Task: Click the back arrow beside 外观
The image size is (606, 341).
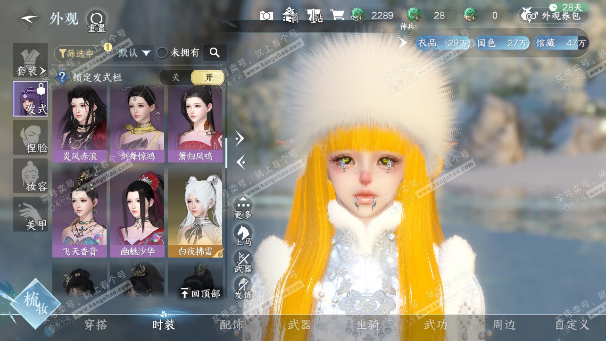Action: [30, 19]
